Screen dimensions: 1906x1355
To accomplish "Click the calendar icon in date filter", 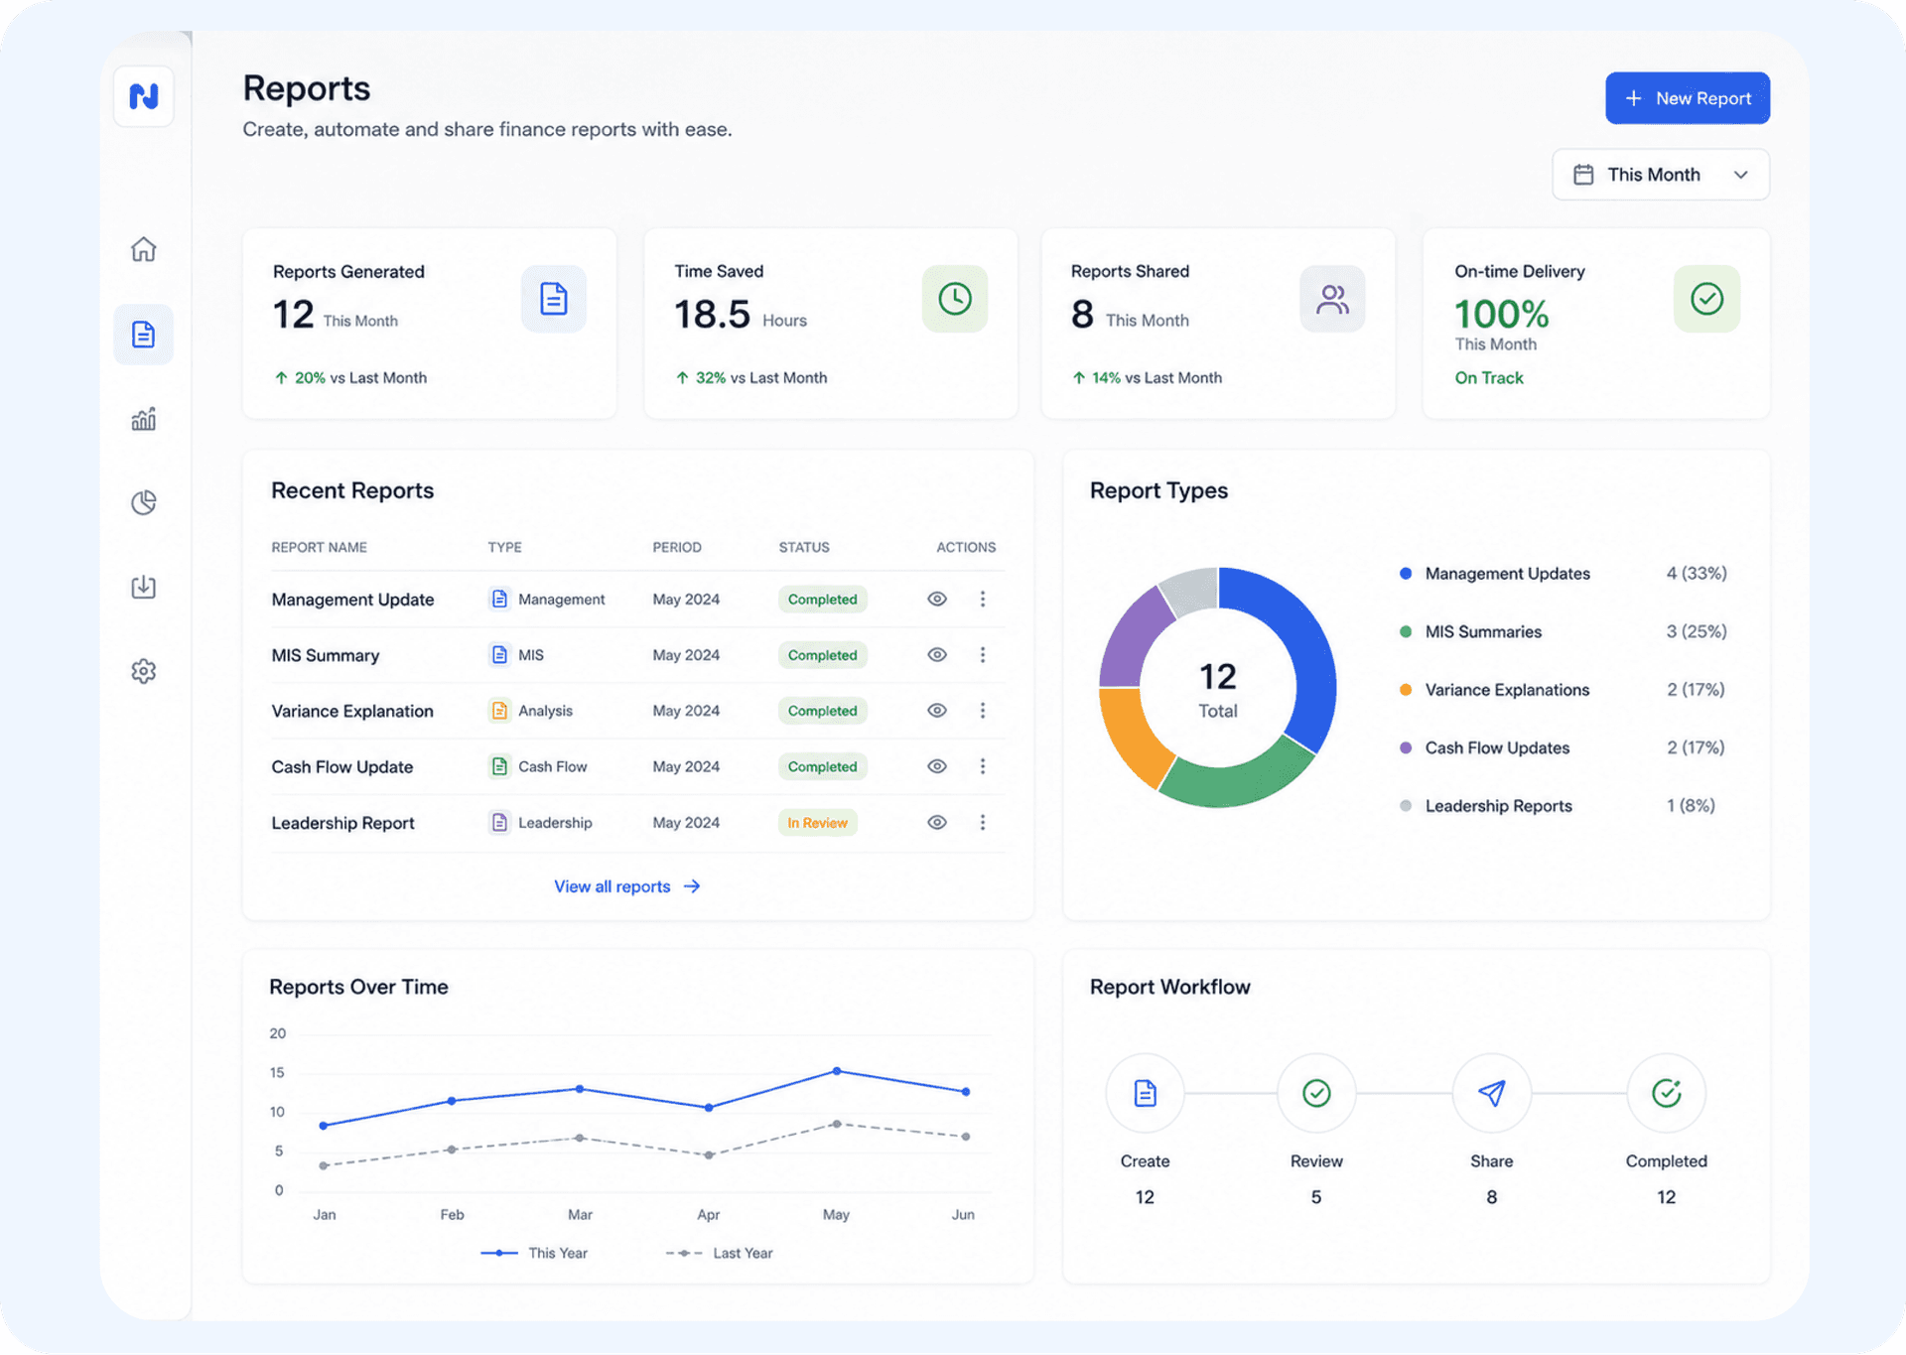I will (x=1583, y=175).
